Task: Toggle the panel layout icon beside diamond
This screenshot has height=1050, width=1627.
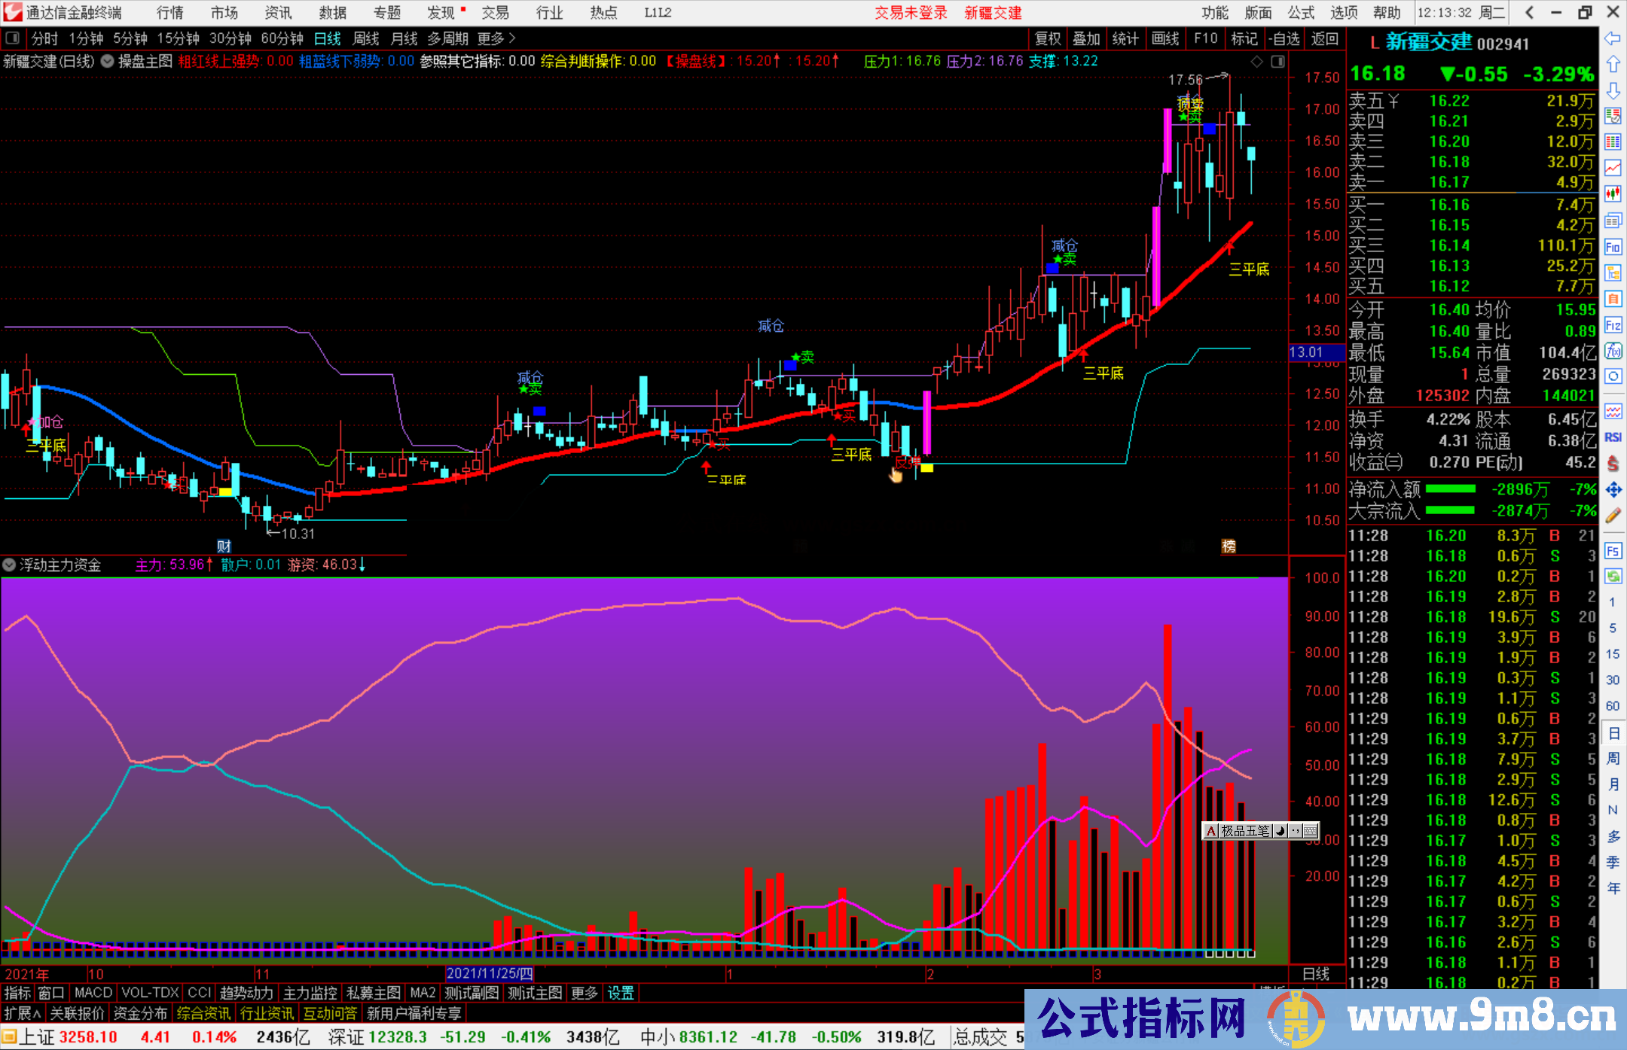Action: tap(1277, 62)
